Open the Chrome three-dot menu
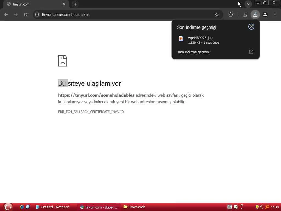Image resolution: width=281 pixels, height=211 pixels. [x=275, y=15]
